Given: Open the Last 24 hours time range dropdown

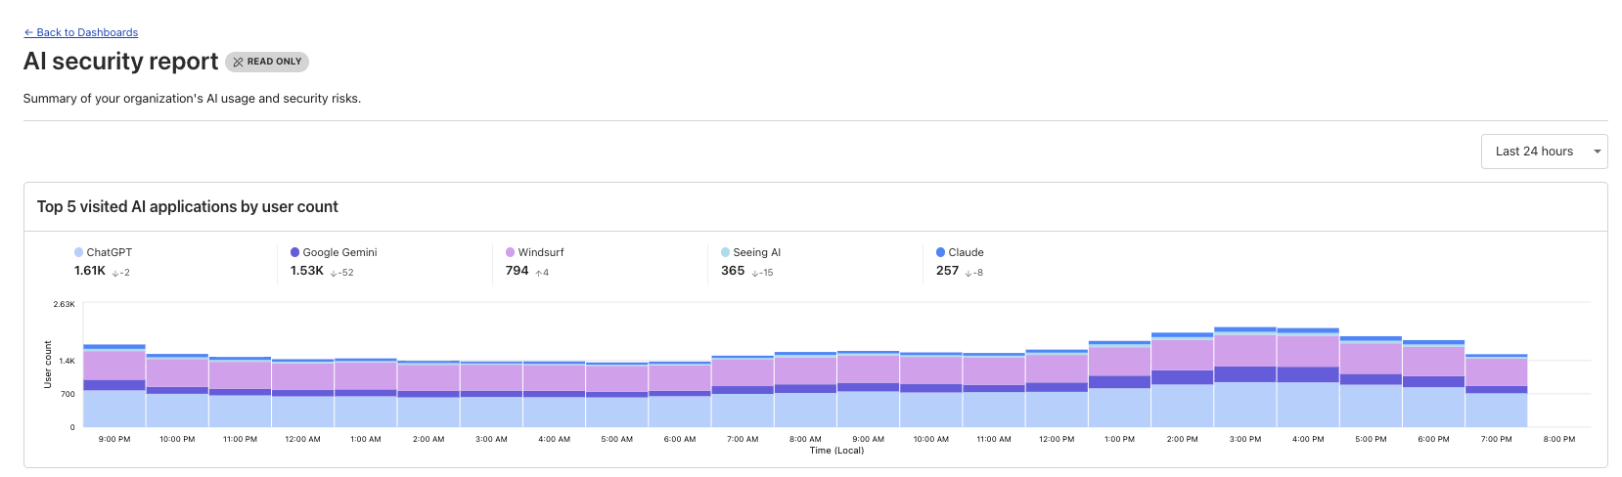Looking at the screenshot, I should pyautogui.click(x=1543, y=152).
